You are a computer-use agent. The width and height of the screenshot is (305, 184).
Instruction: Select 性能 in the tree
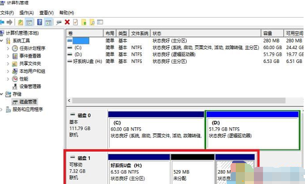click(24, 79)
